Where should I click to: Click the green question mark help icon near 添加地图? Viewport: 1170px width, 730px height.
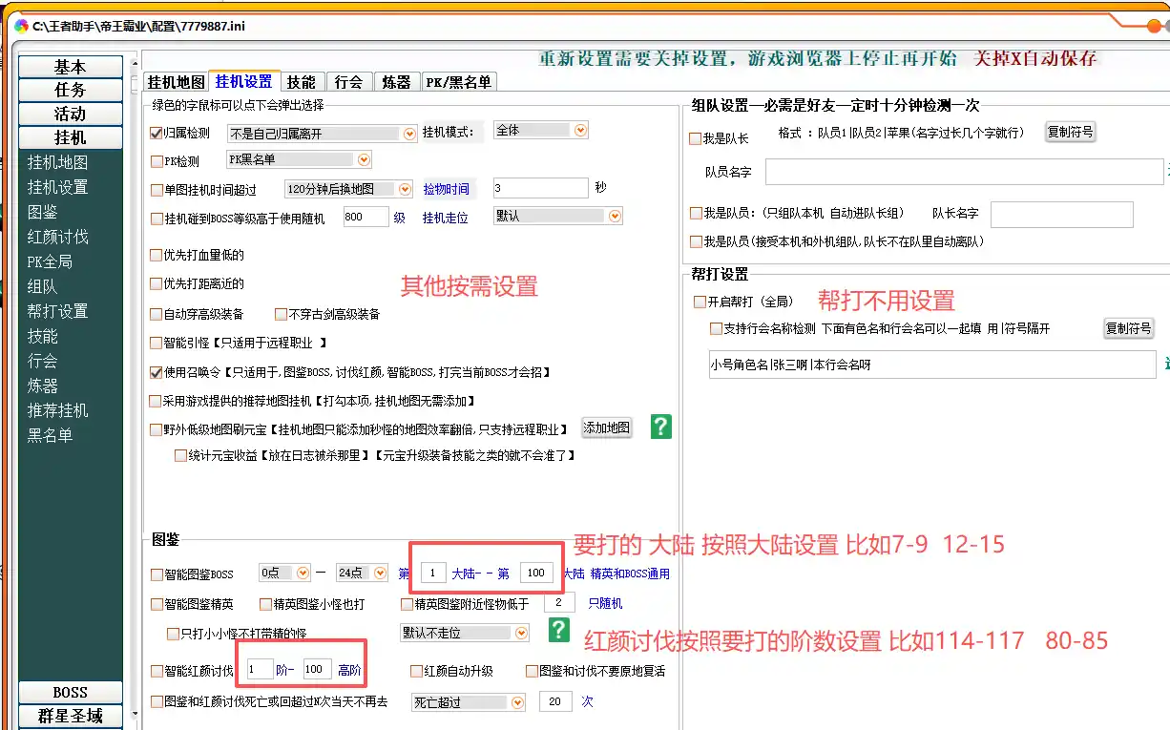(x=661, y=427)
